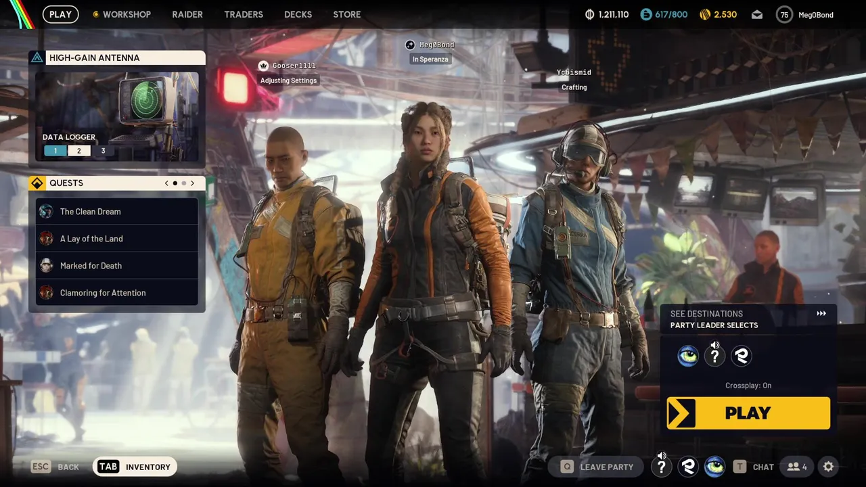Open the Chat button
Screen dimensions: 866x487
pos(754,467)
